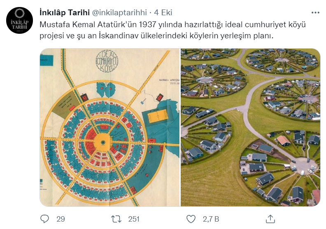Click the retweet count 251
The width and height of the screenshot is (326, 229).
pos(134,219)
